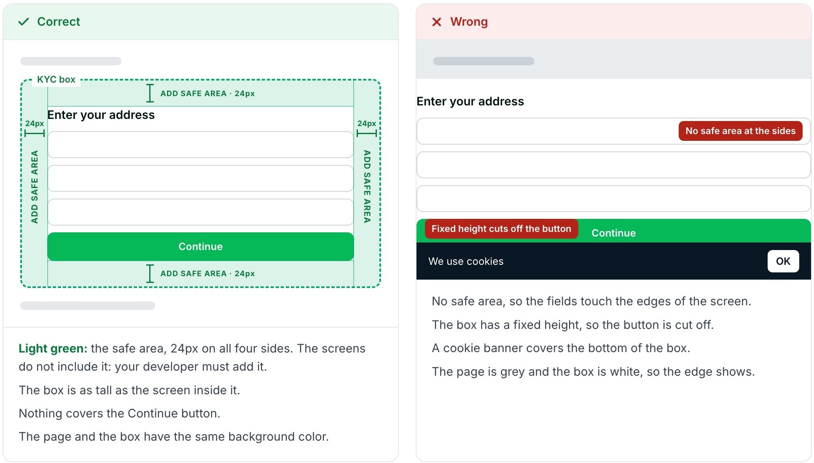Click the Continue button in the Correct example
814x463 pixels.
tap(201, 246)
